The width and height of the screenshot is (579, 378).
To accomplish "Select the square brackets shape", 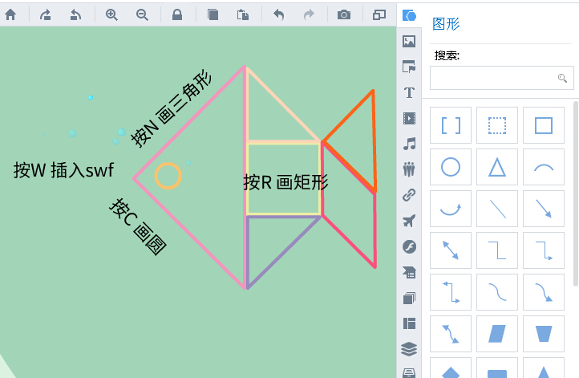I will [x=451, y=125].
